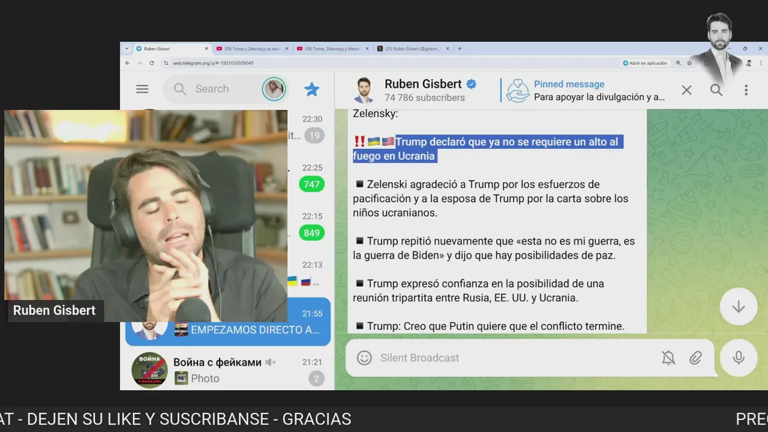
Task: Switch to the Rubén Gisbert X profile tab
Action: coord(412,49)
